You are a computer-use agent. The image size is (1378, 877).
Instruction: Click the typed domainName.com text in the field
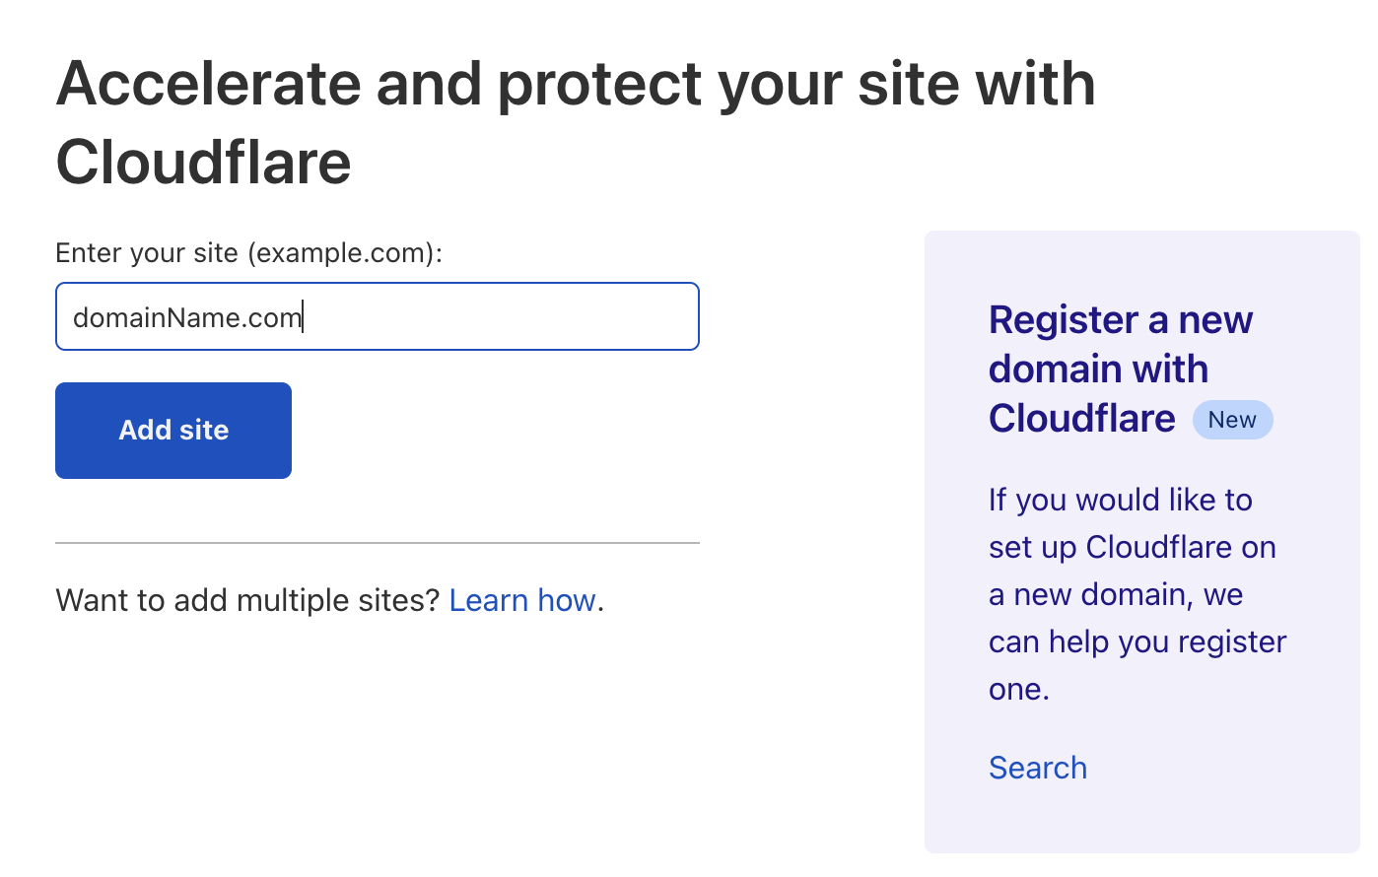click(x=187, y=317)
